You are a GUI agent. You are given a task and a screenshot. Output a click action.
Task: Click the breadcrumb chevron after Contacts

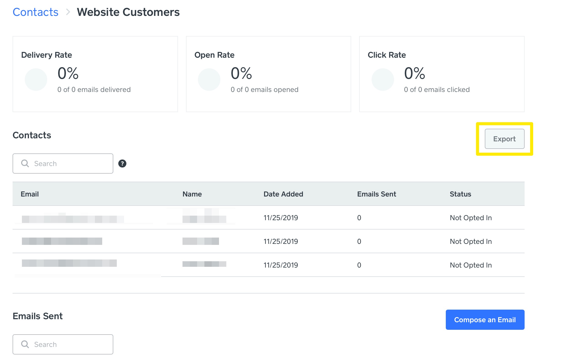68,12
